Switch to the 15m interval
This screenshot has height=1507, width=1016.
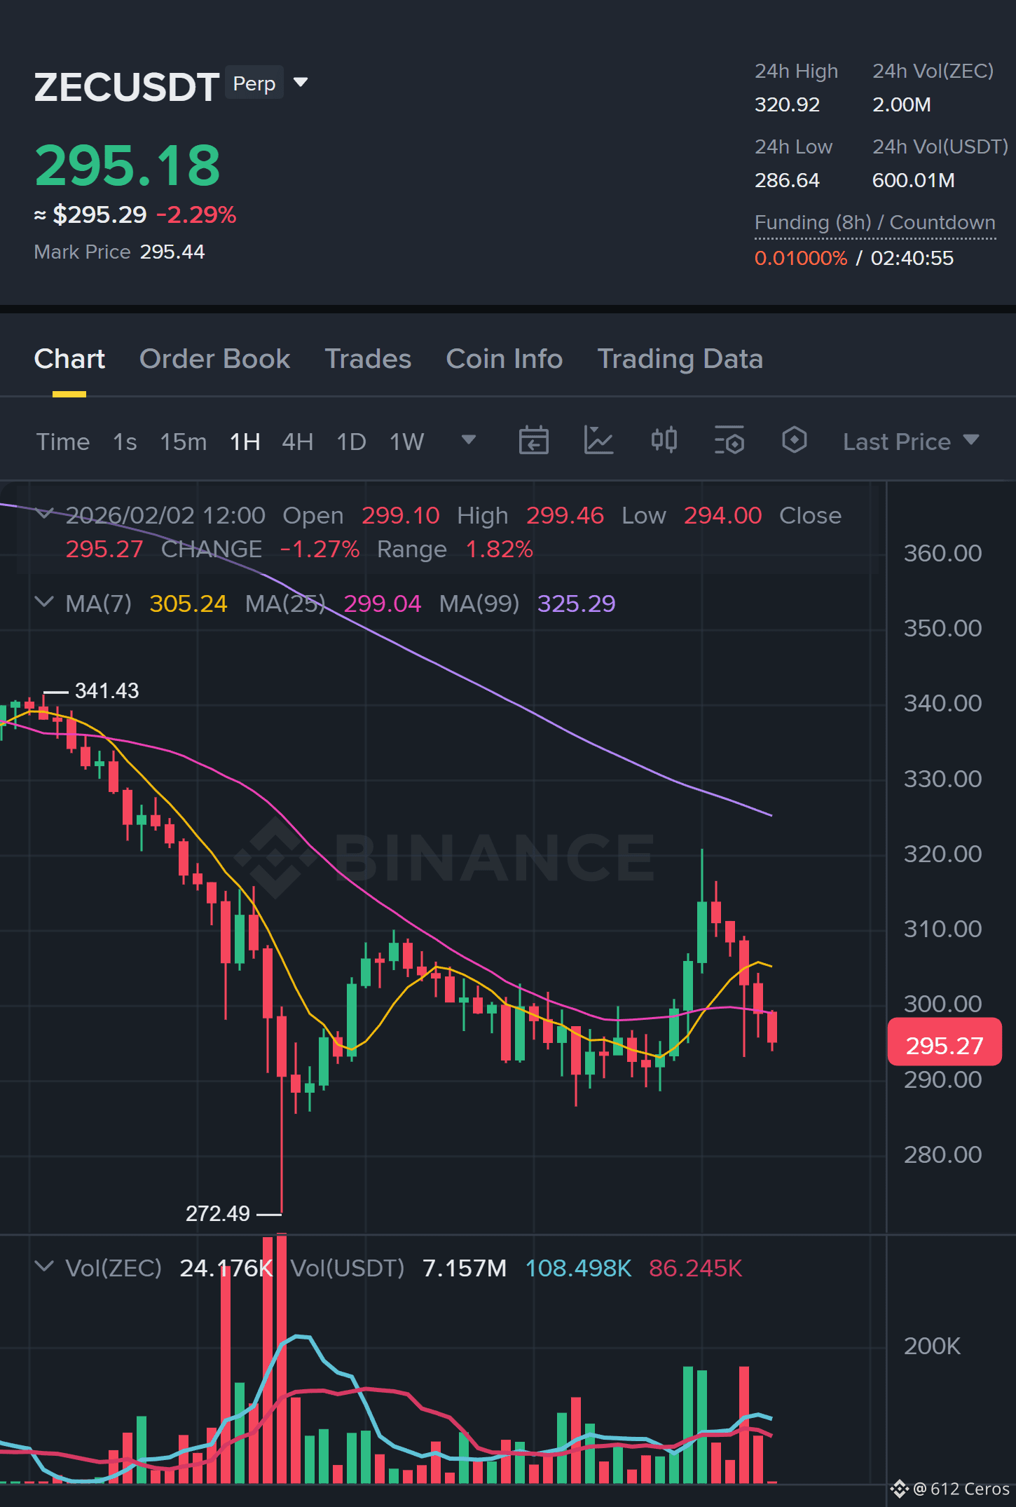tap(183, 442)
